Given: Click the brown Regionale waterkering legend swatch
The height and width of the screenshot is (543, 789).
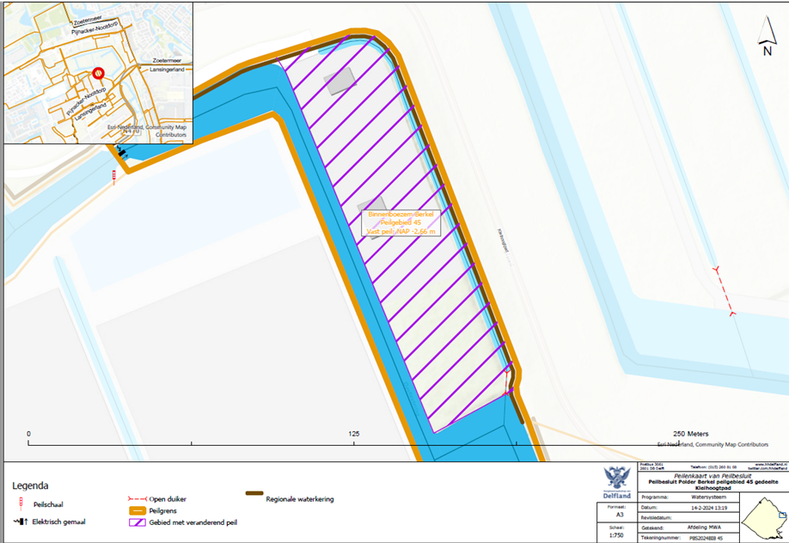Looking at the screenshot, I should (254, 493).
